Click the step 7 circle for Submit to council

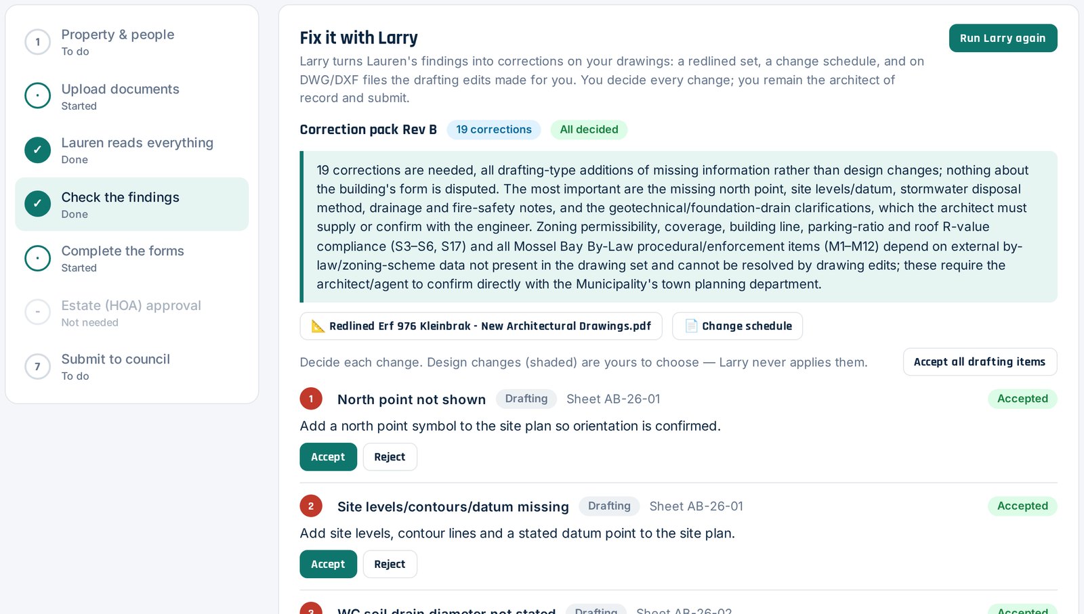pyautogui.click(x=37, y=367)
